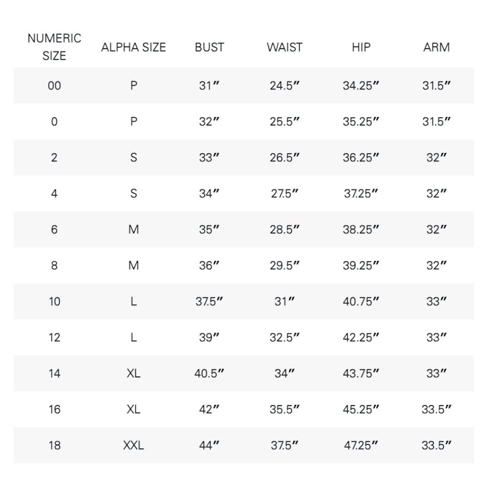Image resolution: width=483 pixels, height=483 pixels.
Task: Click numeric size 6 cell
Action: pyautogui.click(x=54, y=229)
